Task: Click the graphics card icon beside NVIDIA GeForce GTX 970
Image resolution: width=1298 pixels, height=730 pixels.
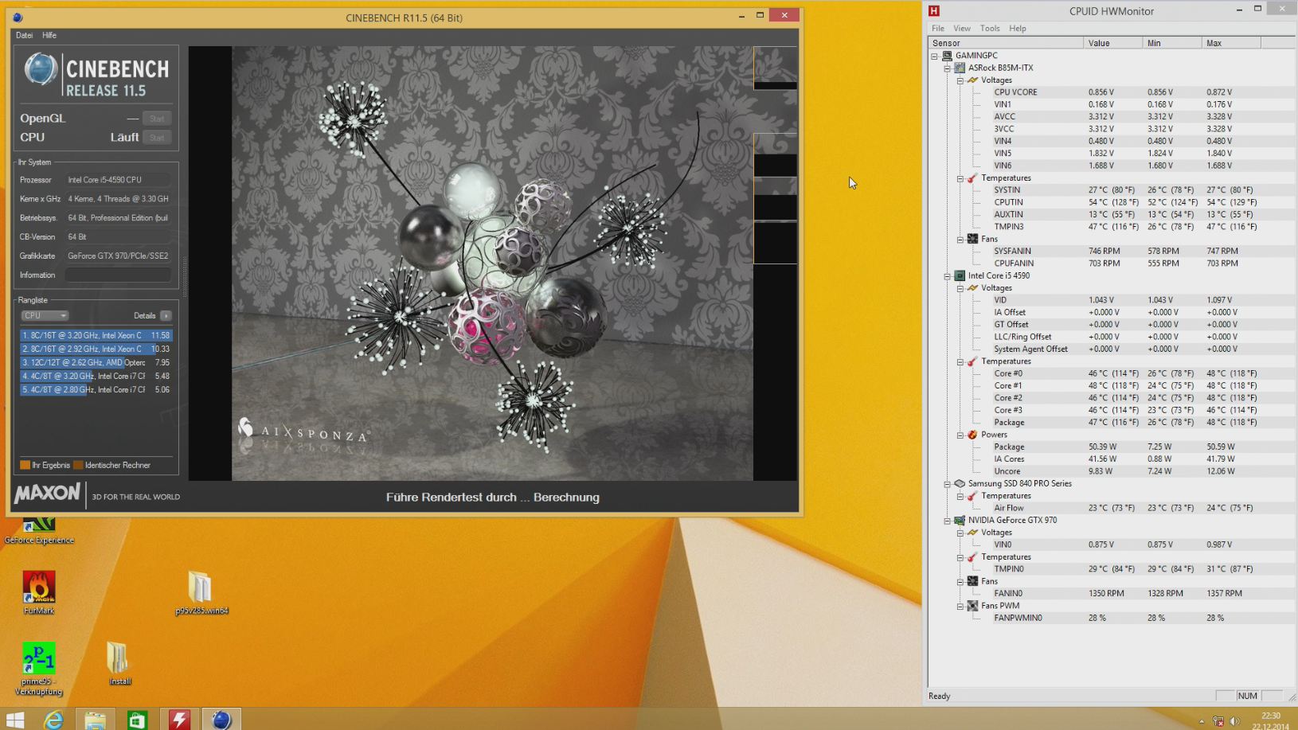Action: (960, 521)
